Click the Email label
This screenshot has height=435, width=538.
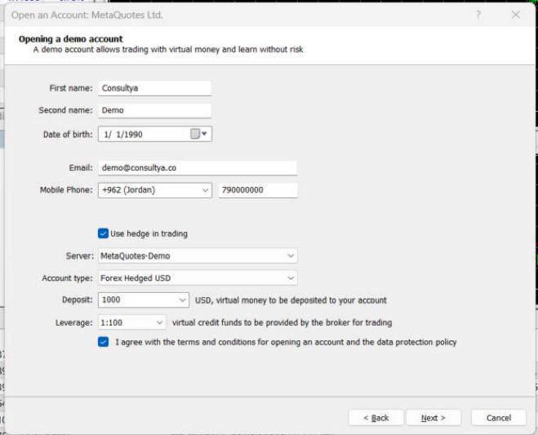pyautogui.click(x=81, y=168)
